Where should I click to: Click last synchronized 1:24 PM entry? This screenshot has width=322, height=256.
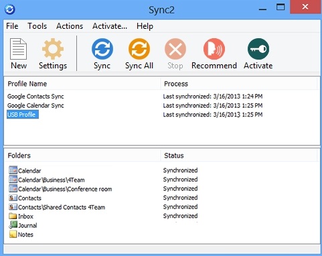tap(213, 97)
